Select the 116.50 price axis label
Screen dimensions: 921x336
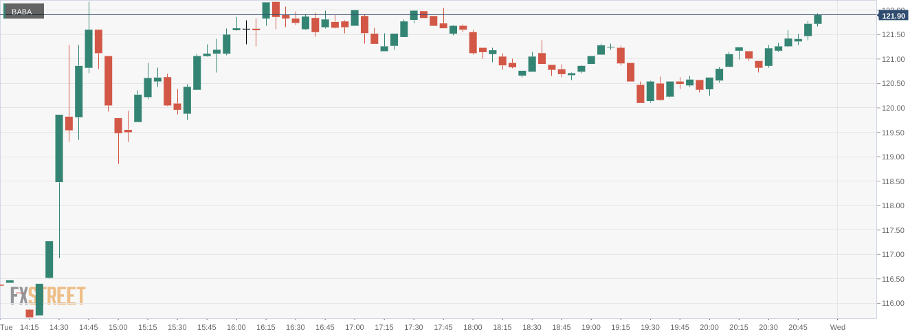[893, 279]
